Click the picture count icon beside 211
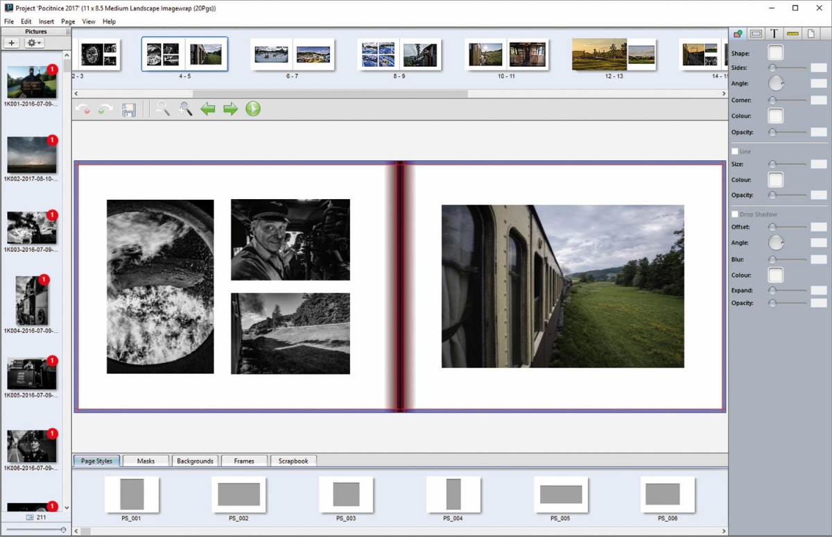Viewport: 832px width, 537px height. [30, 518]
